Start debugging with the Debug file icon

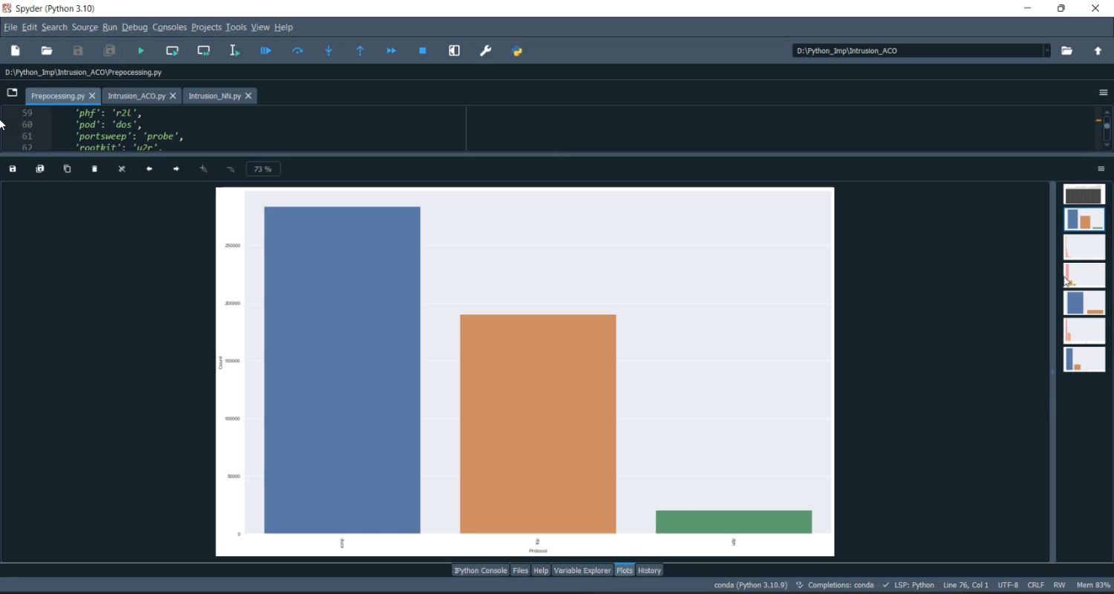point(266,51)
